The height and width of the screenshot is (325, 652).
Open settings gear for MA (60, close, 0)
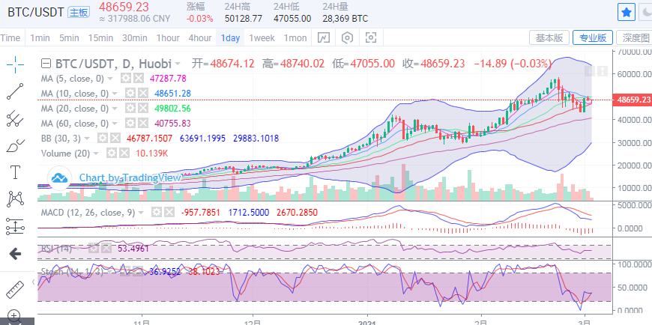click(130, 123)
